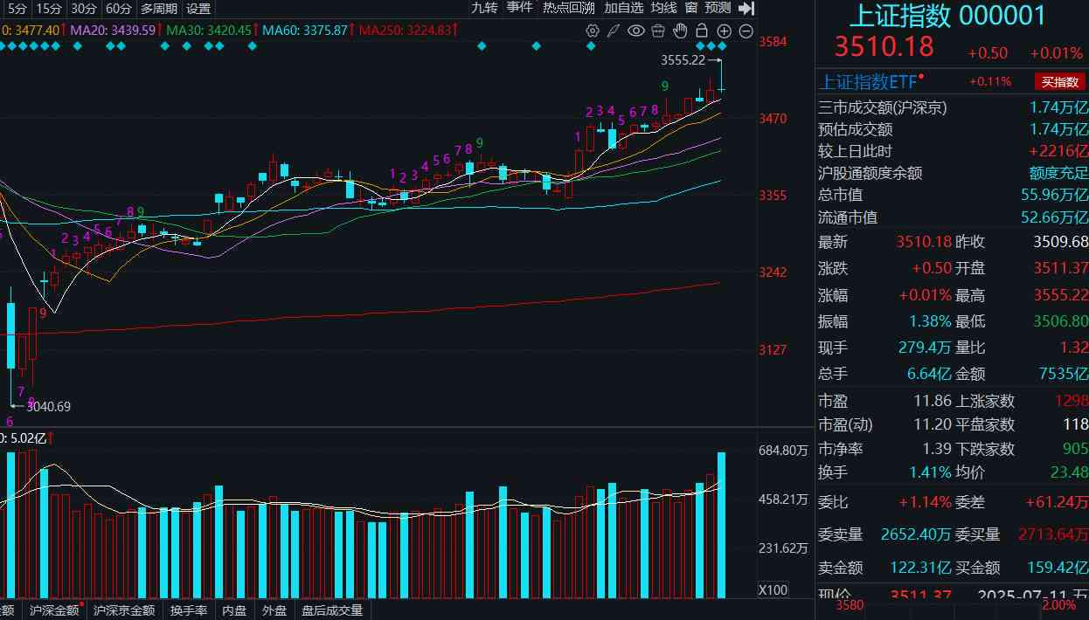
Task: Open the 设置 settings menu
Action: (198, 9)
